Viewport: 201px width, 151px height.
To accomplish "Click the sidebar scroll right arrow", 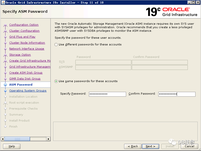I will (x=48, y=139).
